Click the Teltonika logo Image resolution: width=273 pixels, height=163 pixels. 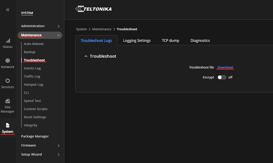[x=93, y=9]
